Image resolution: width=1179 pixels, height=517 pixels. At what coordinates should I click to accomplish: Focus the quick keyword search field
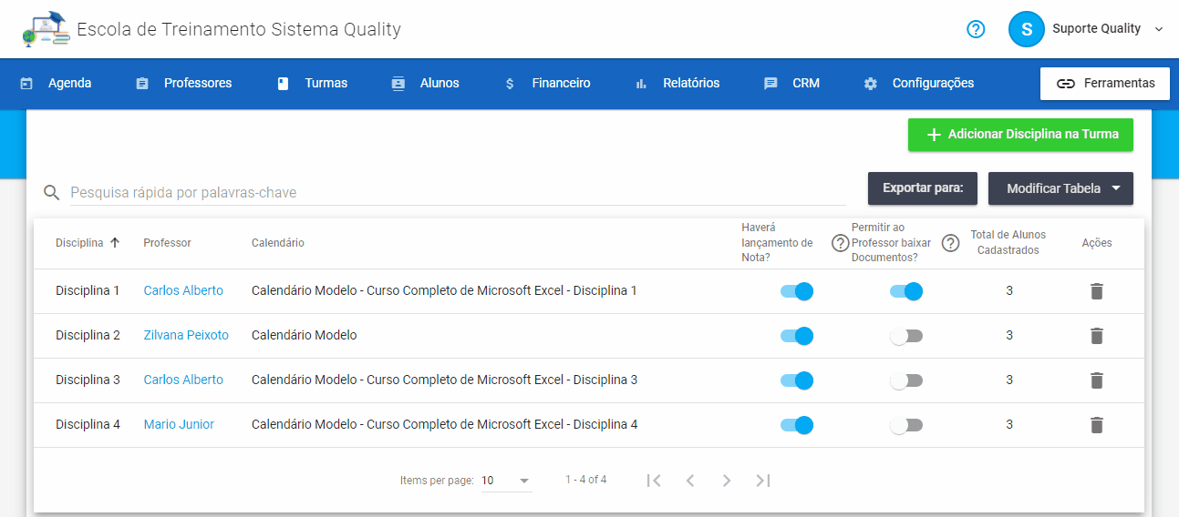(458, 192)
